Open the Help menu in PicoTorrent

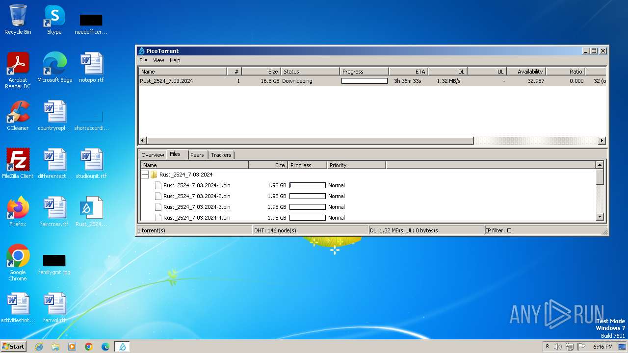point(175,60)
